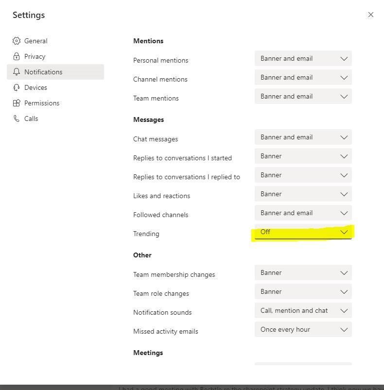Close the Settings dialog

tap(370, 15)
